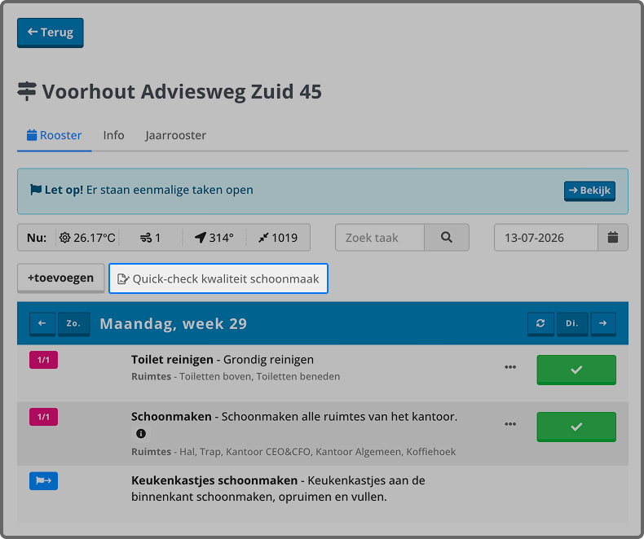Click the magnifier search button

click(x=447, y=238)
